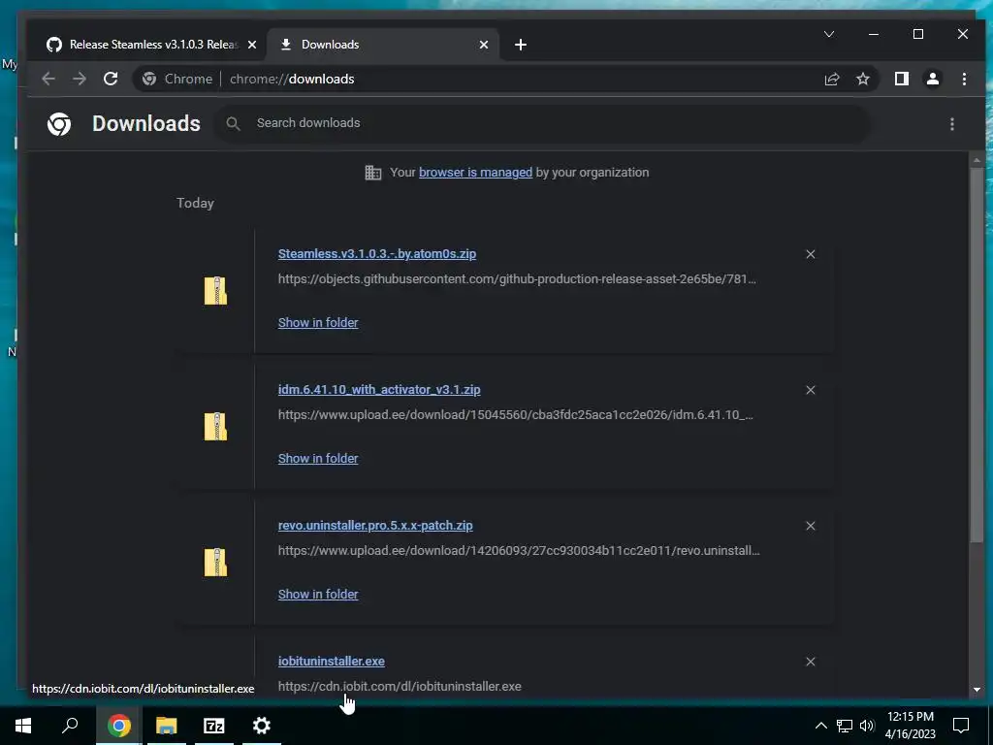This screenshot has width=993, height=745.
Task: Open 7-Zip from the taskbar
Action: point(214,726)
